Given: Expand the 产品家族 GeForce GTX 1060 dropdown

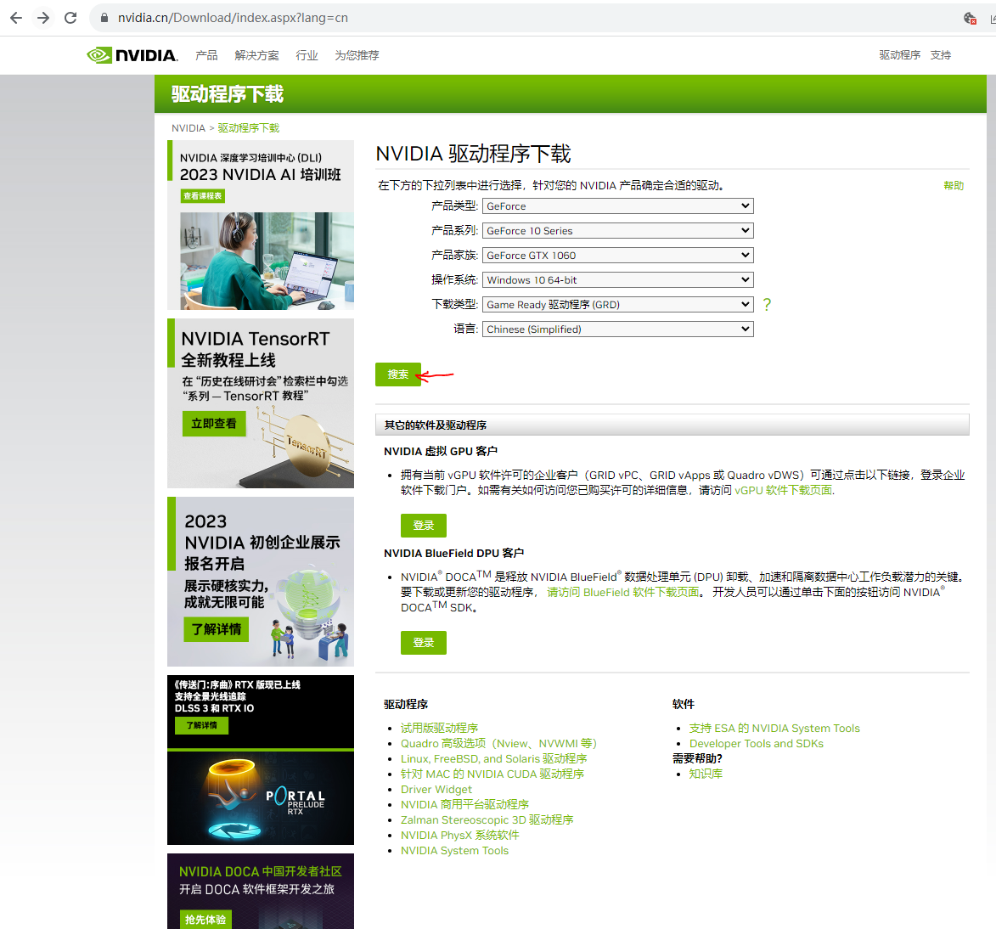Looking at the screenshot, I should pyautogui.click(x=618, y=256).
